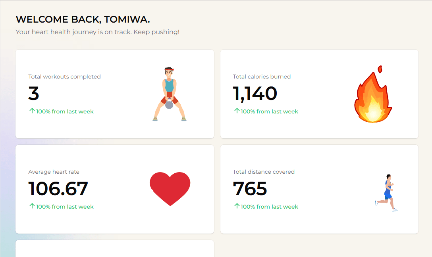The width and height of the screenshot is (432, 257).
Task: Click the kettlebell workout man icon
Action: click(x=170, y=94)
